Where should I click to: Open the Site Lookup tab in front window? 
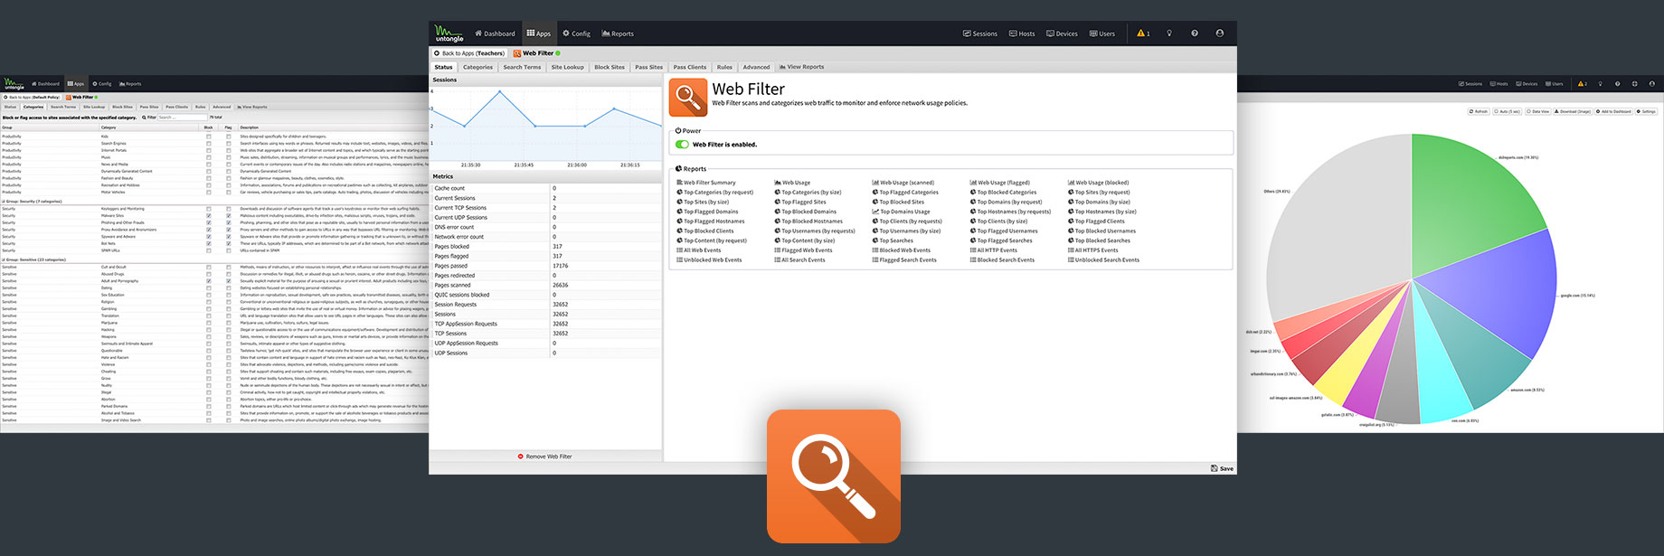(567, 67)
